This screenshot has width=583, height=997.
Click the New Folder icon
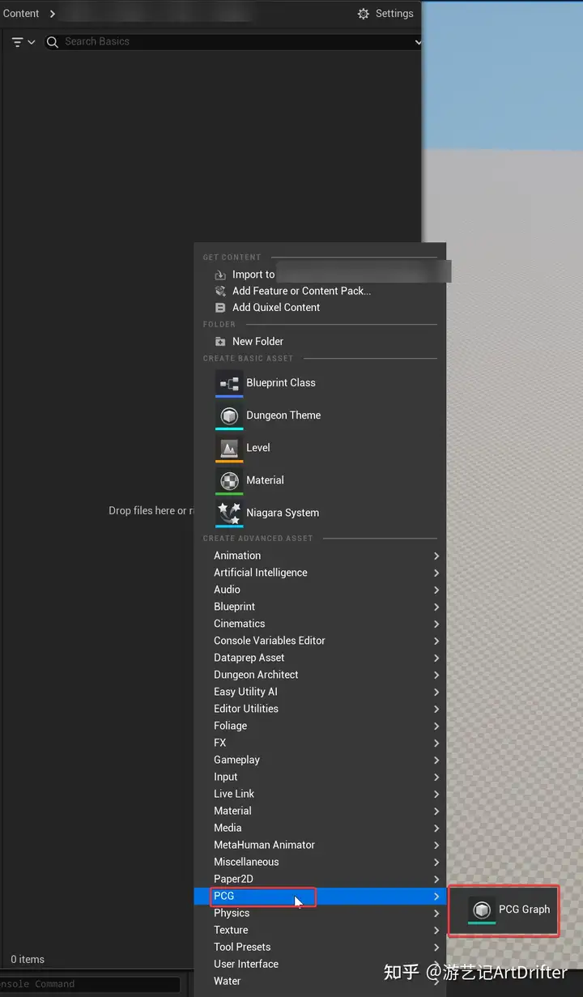coord(220,342)
